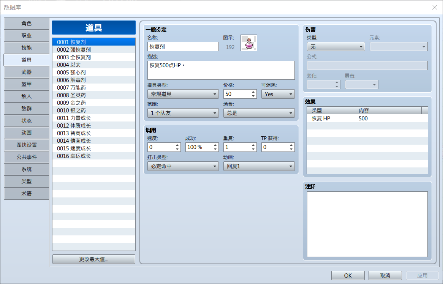Open the 道具类型 dropdown

coord(183,94)
